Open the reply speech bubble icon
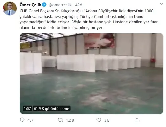This screenshot has height=127, width=166. pos(22,120)
